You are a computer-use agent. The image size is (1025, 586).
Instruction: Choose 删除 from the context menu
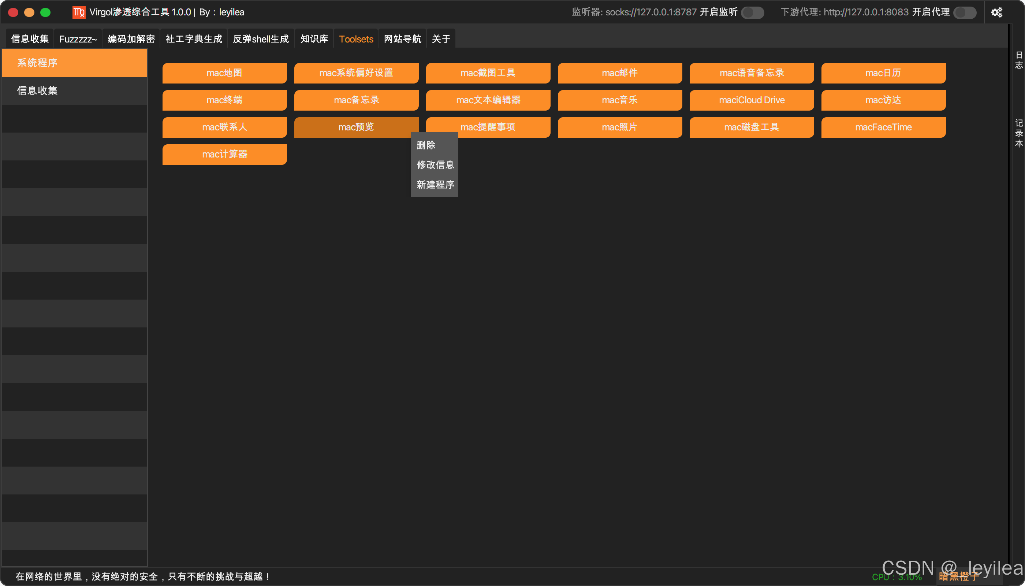tap(426, 145)
